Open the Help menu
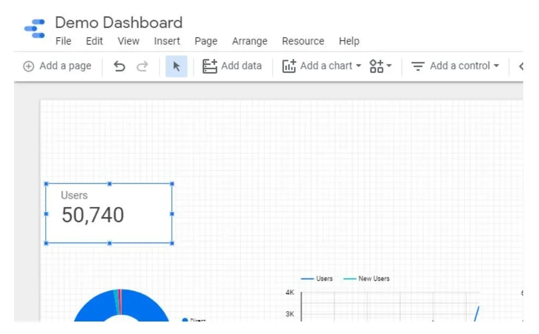Image resolution: width=539 pixels, height=334 pixels. [349, 41]
